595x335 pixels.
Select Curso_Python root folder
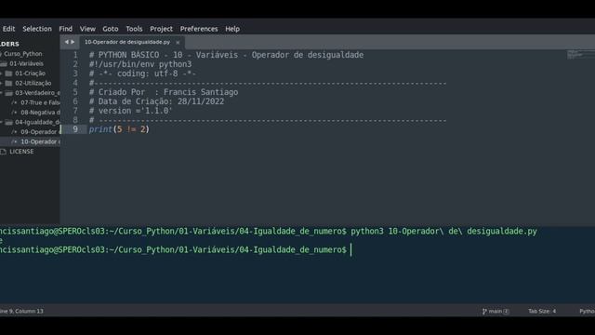tap(22, 54)
